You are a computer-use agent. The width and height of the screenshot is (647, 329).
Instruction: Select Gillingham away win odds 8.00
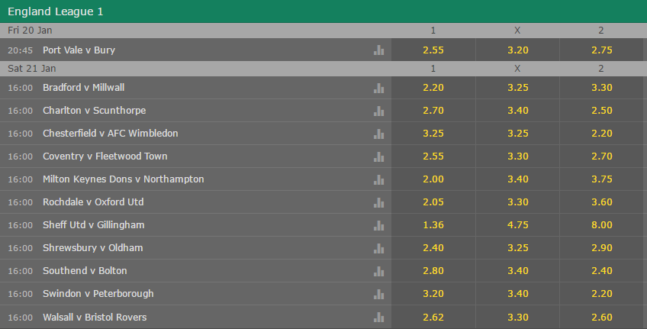tap(602, 225)
